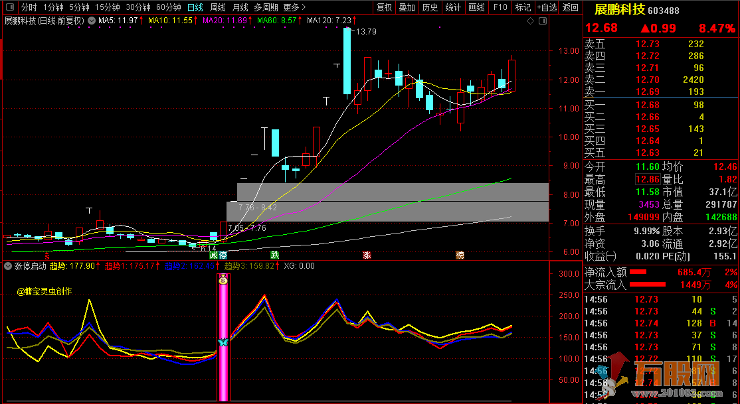Click the MA20 moving average label
The image size is (740, 404).
tap(227, 21)
